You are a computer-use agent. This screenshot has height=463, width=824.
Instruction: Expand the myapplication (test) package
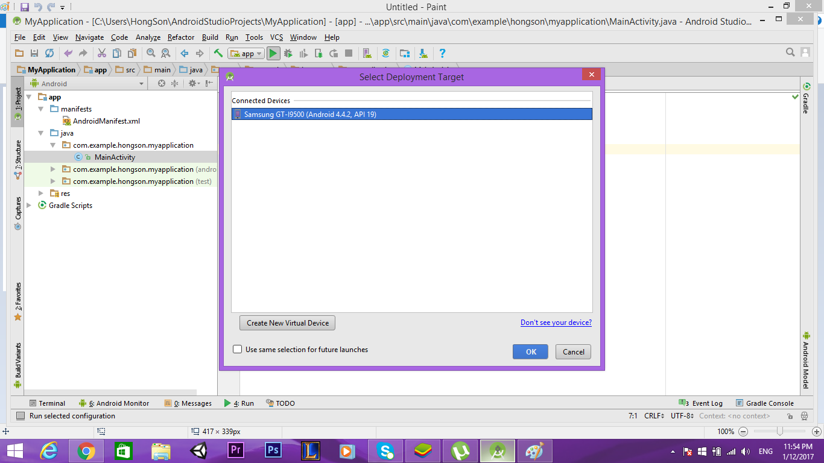tap(53, 181)
